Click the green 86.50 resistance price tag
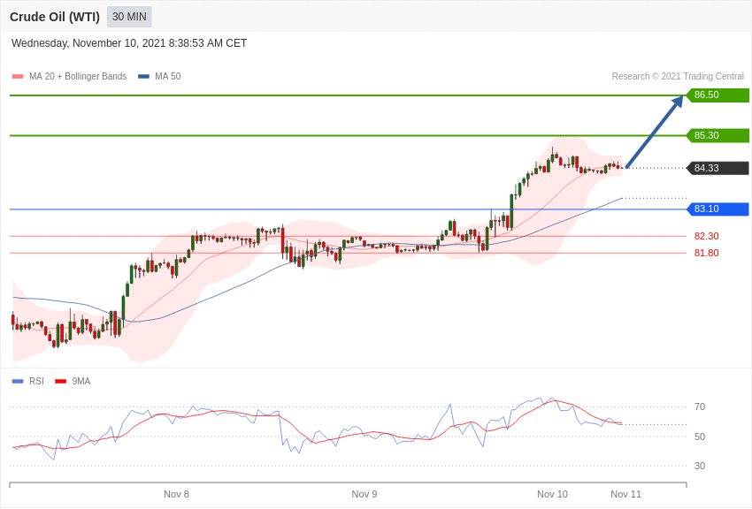This screenshot has width=752, height=509. click(x=717, y=95)
